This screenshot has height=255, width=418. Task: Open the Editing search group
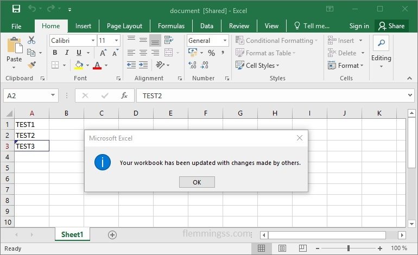pos(381,52)
